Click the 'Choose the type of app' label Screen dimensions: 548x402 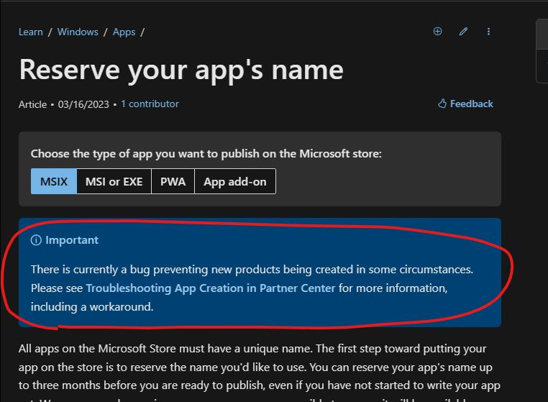click(x=206, y=153)
